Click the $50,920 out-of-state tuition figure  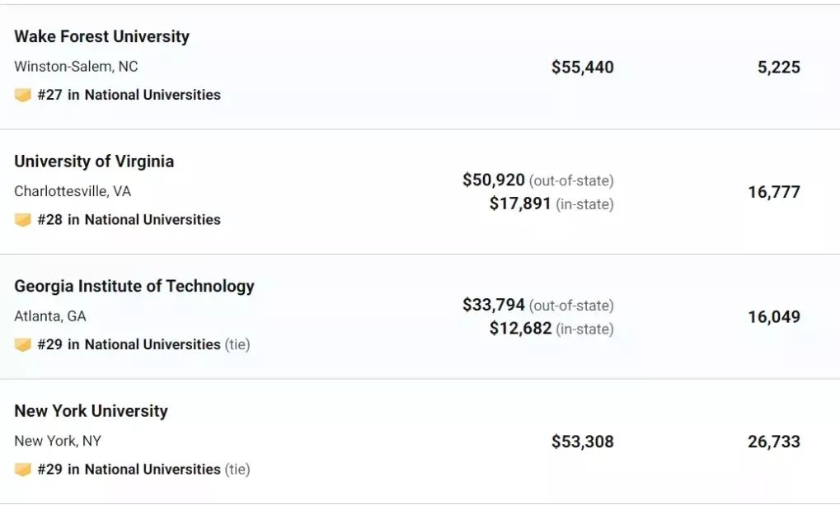494,180
